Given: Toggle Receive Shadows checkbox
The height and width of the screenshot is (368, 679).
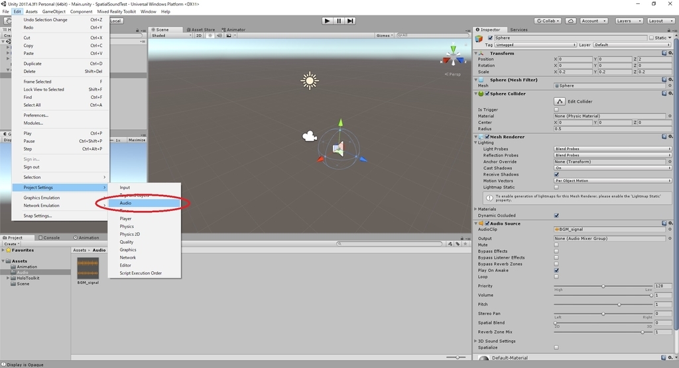Looking at the screenshot, I should pos(556,174).
